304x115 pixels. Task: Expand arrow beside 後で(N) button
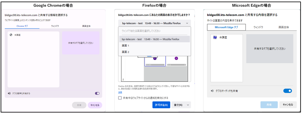(188, 105)
